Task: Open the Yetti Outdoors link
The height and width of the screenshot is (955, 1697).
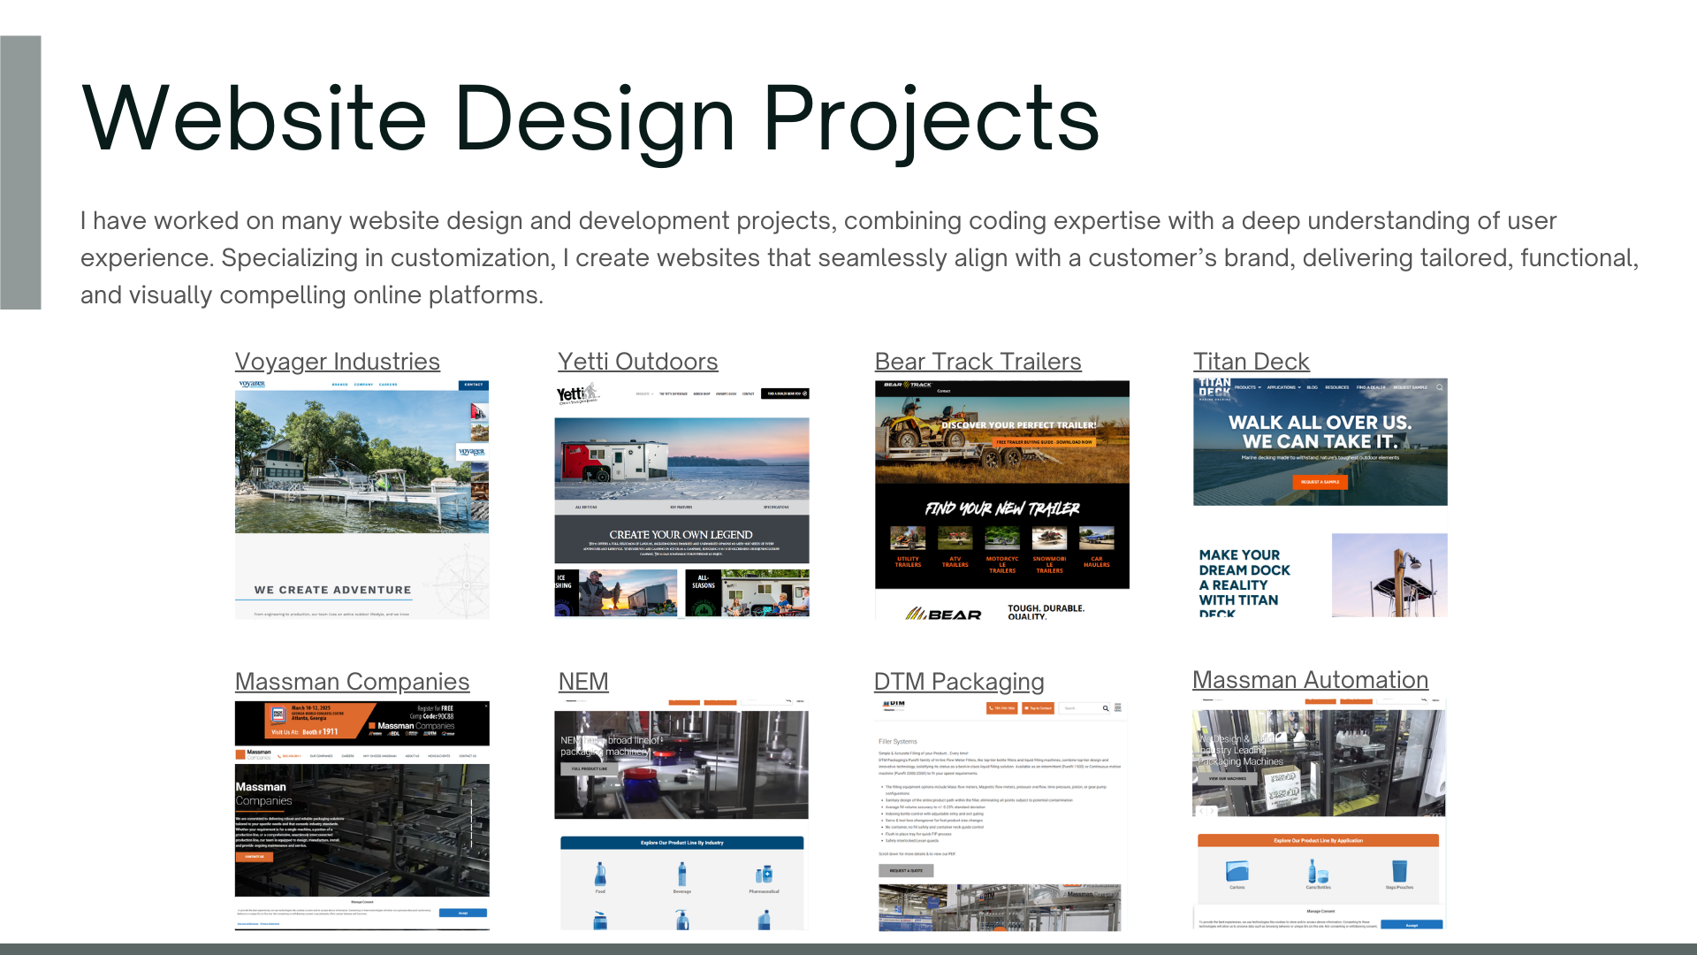Action: point(637,362)
